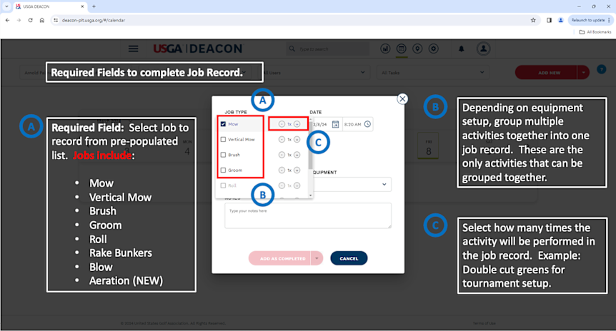The width and height of the screenshot is (616, 331).
Task: Click the Add New button
Action: coord(547,73)
